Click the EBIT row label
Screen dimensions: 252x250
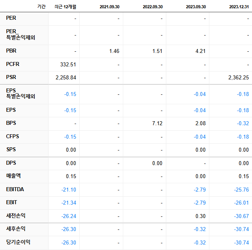11,202
